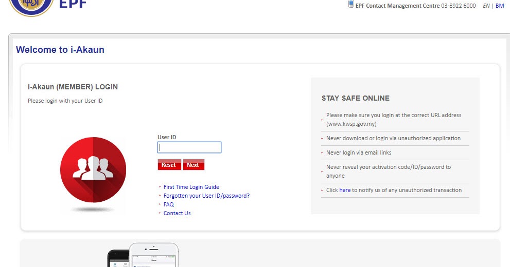Screen dimensions: 510x267
Task: Click the Reset button
Action: coord(169,165)
